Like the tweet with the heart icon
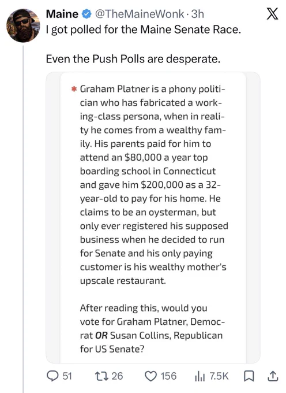This screenshot has width=286, height=393. [151, 376]
